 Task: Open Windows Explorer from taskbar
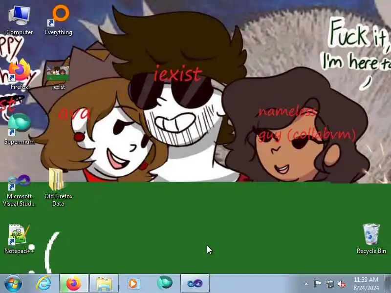(104, 284)
